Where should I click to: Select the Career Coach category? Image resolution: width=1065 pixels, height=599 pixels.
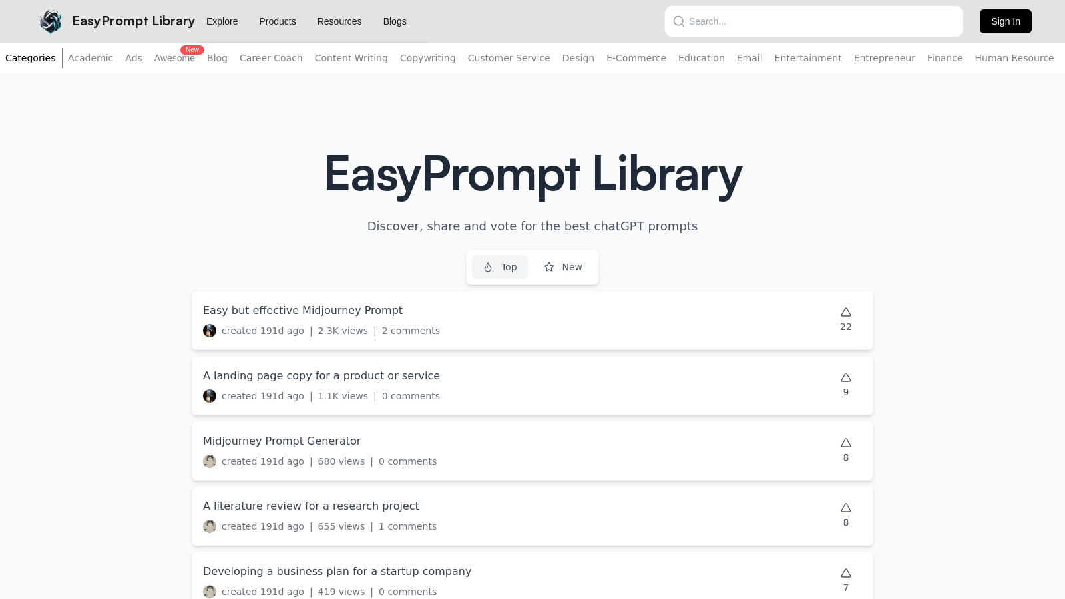coord(271,58)
